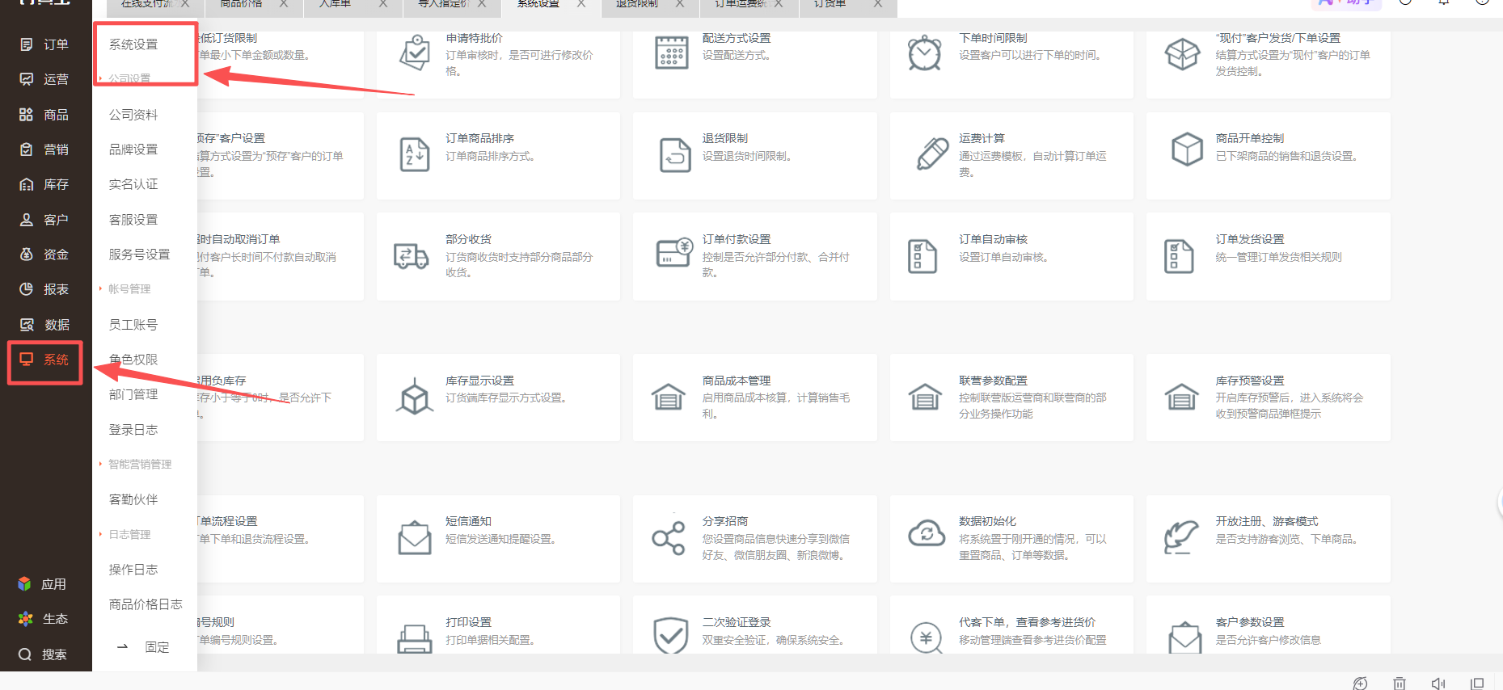Open the 营销 sidebar section
Image resolution: width=1503 pixels, height=690 pixels.
[x=44, y=149]
